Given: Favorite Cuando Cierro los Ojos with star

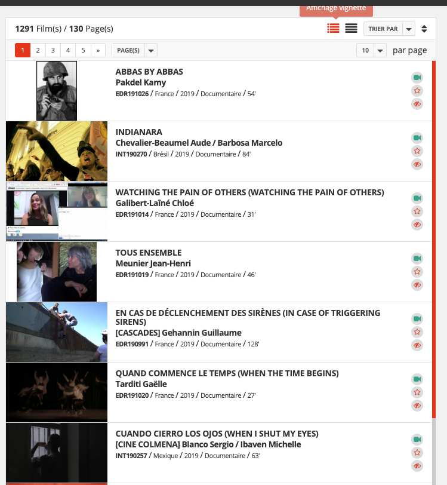Looking at the screenshot, I should tap(417, 453).
